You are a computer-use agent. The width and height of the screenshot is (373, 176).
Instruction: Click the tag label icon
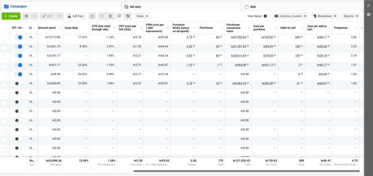click(x=127, y=16)
